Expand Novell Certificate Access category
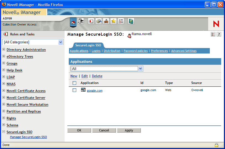This screenshot has height=149, width=225. (x=4, y=90)
